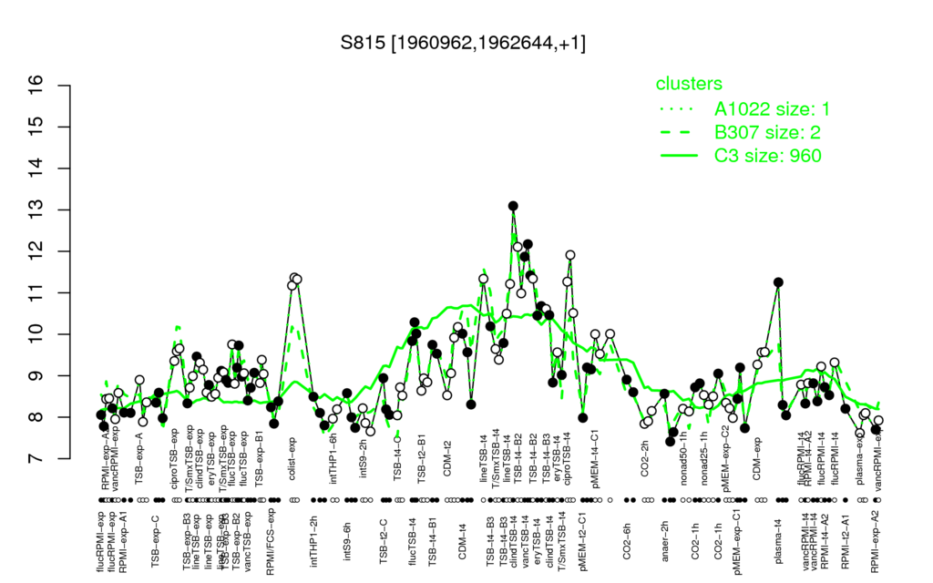Click the x-axis label 'RPMI-exp-A1'
The height and width of the screenshot is (583, 933).
(x=123, y=541)
